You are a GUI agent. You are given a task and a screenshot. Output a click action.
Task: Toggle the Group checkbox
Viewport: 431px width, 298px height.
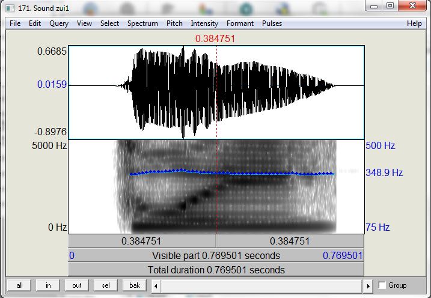click(382, 285)
